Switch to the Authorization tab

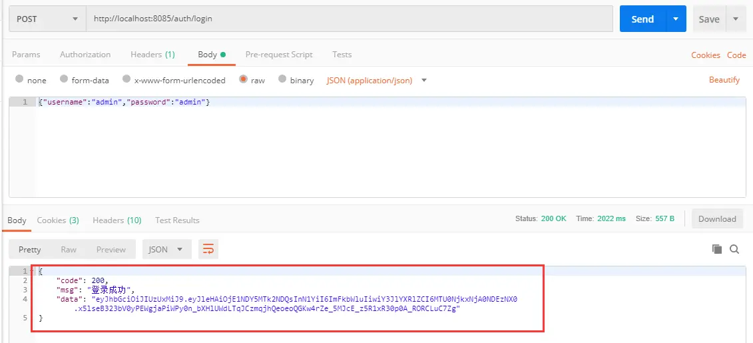tap(85, 55)
